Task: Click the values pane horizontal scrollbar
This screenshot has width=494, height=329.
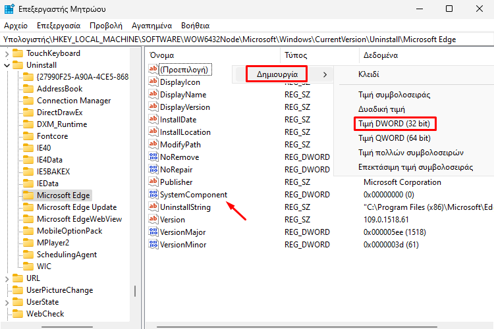Action: pos(297,327)
